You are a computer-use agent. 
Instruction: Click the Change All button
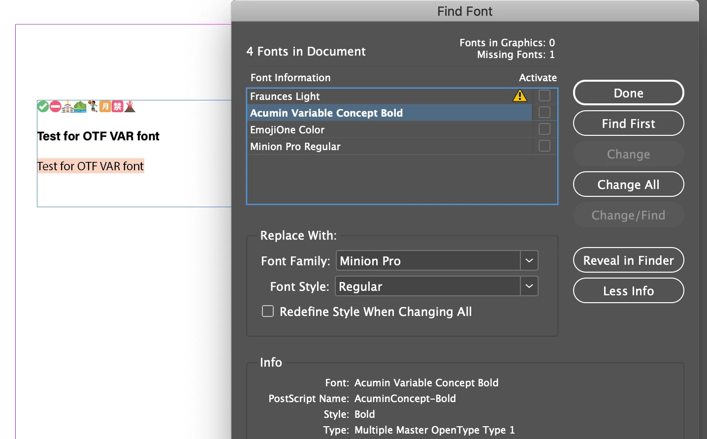(628, 185)
